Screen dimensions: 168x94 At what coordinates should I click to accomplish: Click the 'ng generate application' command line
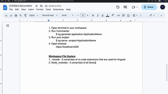pos(79,34)
